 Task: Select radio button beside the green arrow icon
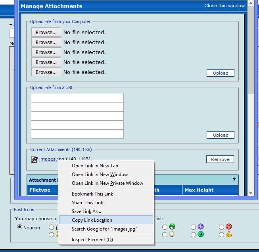(x=193, y=235)
